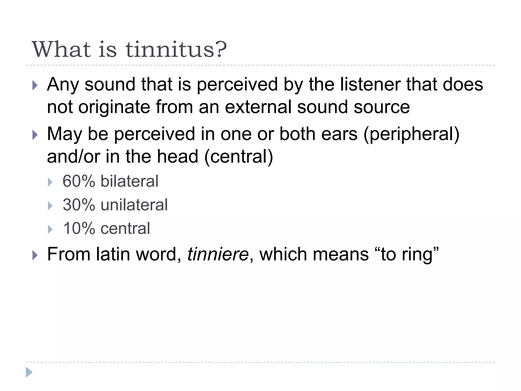Screen dimensions: 521x391
Task: Click the text '60% bilateral'
Action: (110, 181)
